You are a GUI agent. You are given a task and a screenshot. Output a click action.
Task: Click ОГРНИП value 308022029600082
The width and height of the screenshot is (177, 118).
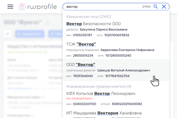coord(127,104)
